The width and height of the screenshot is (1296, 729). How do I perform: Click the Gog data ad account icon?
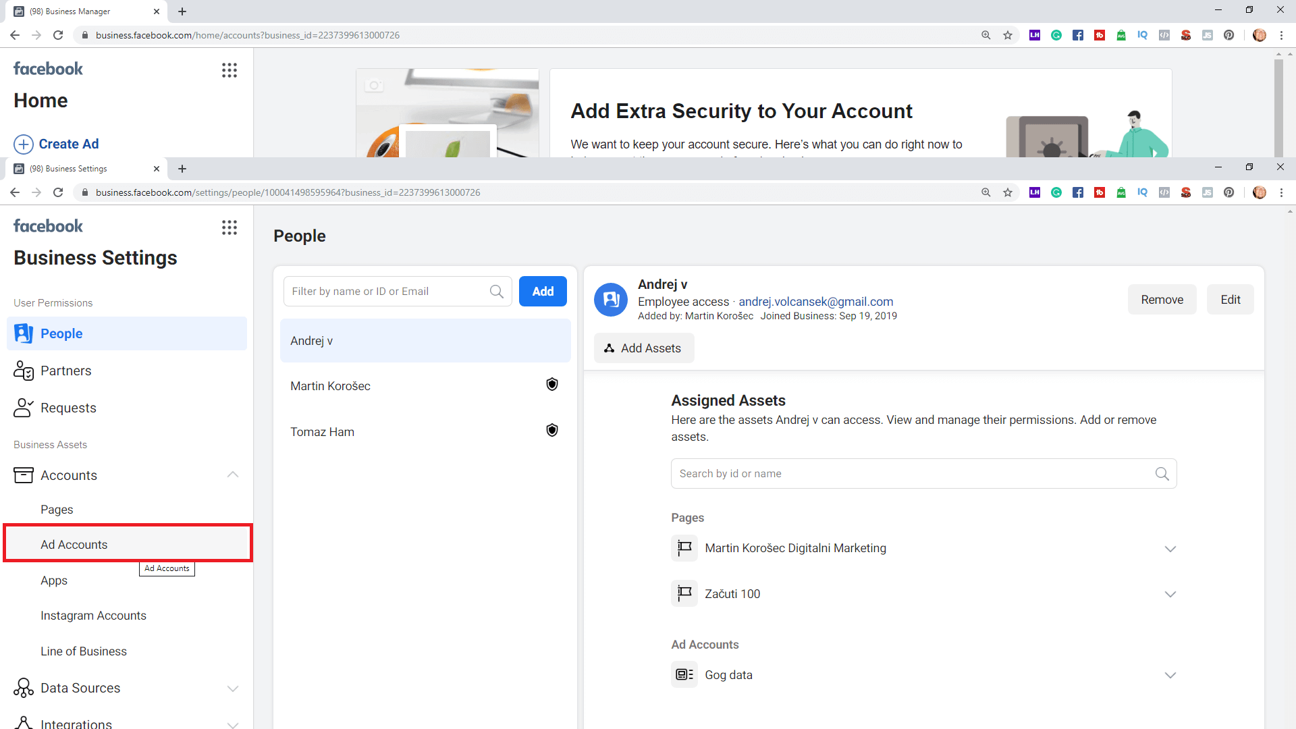(x=684, y=675)
